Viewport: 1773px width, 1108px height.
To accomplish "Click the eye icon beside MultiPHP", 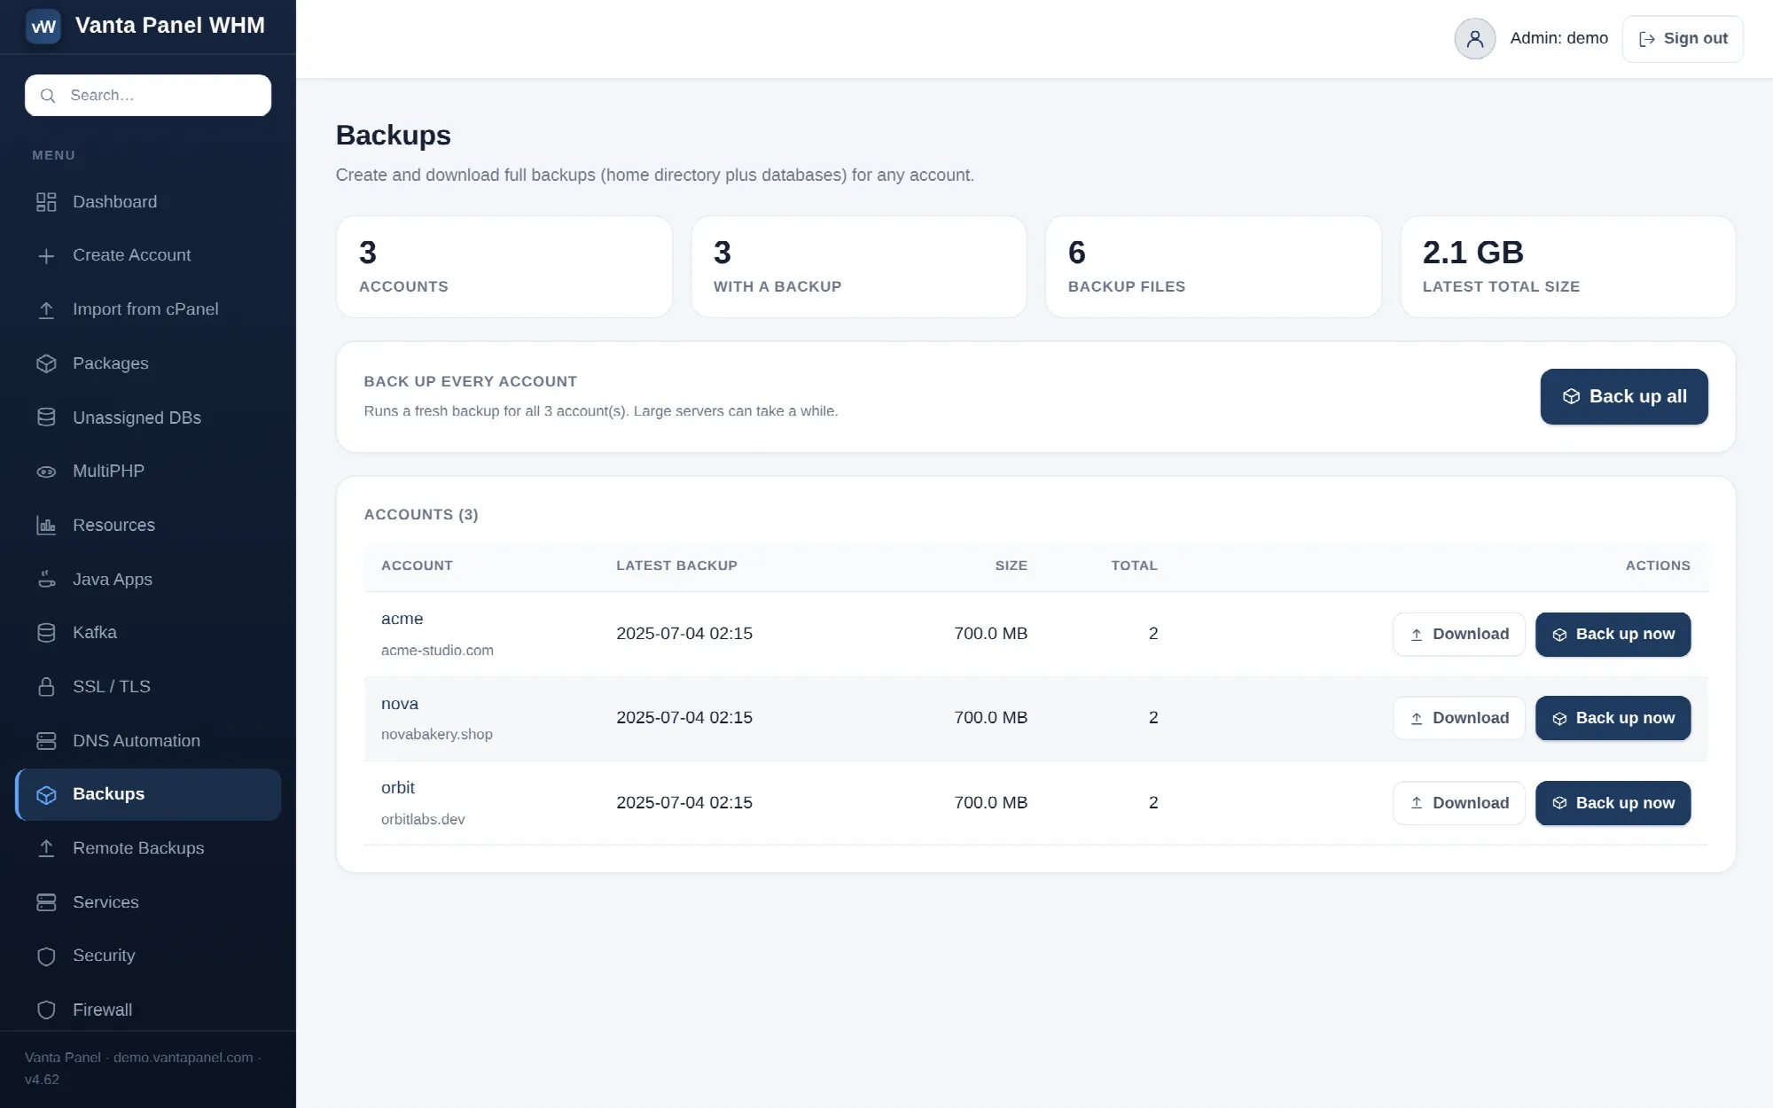I will click(x=46, y=472).
